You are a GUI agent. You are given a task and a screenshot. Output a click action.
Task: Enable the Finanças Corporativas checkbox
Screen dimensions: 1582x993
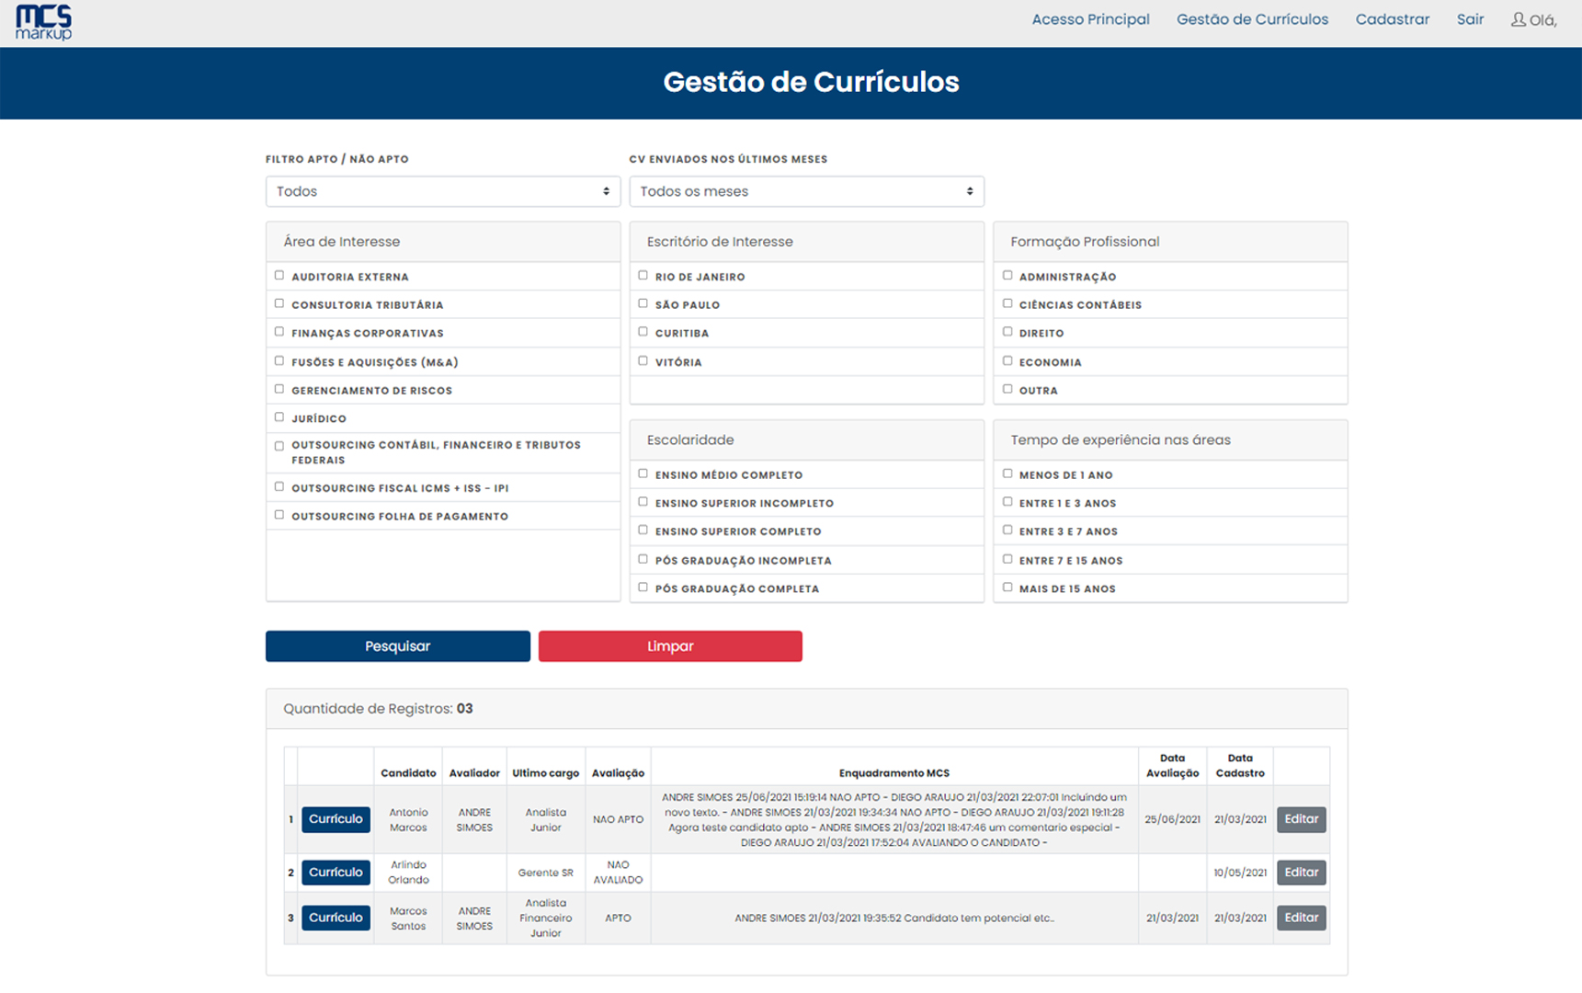tap(279, 332)
